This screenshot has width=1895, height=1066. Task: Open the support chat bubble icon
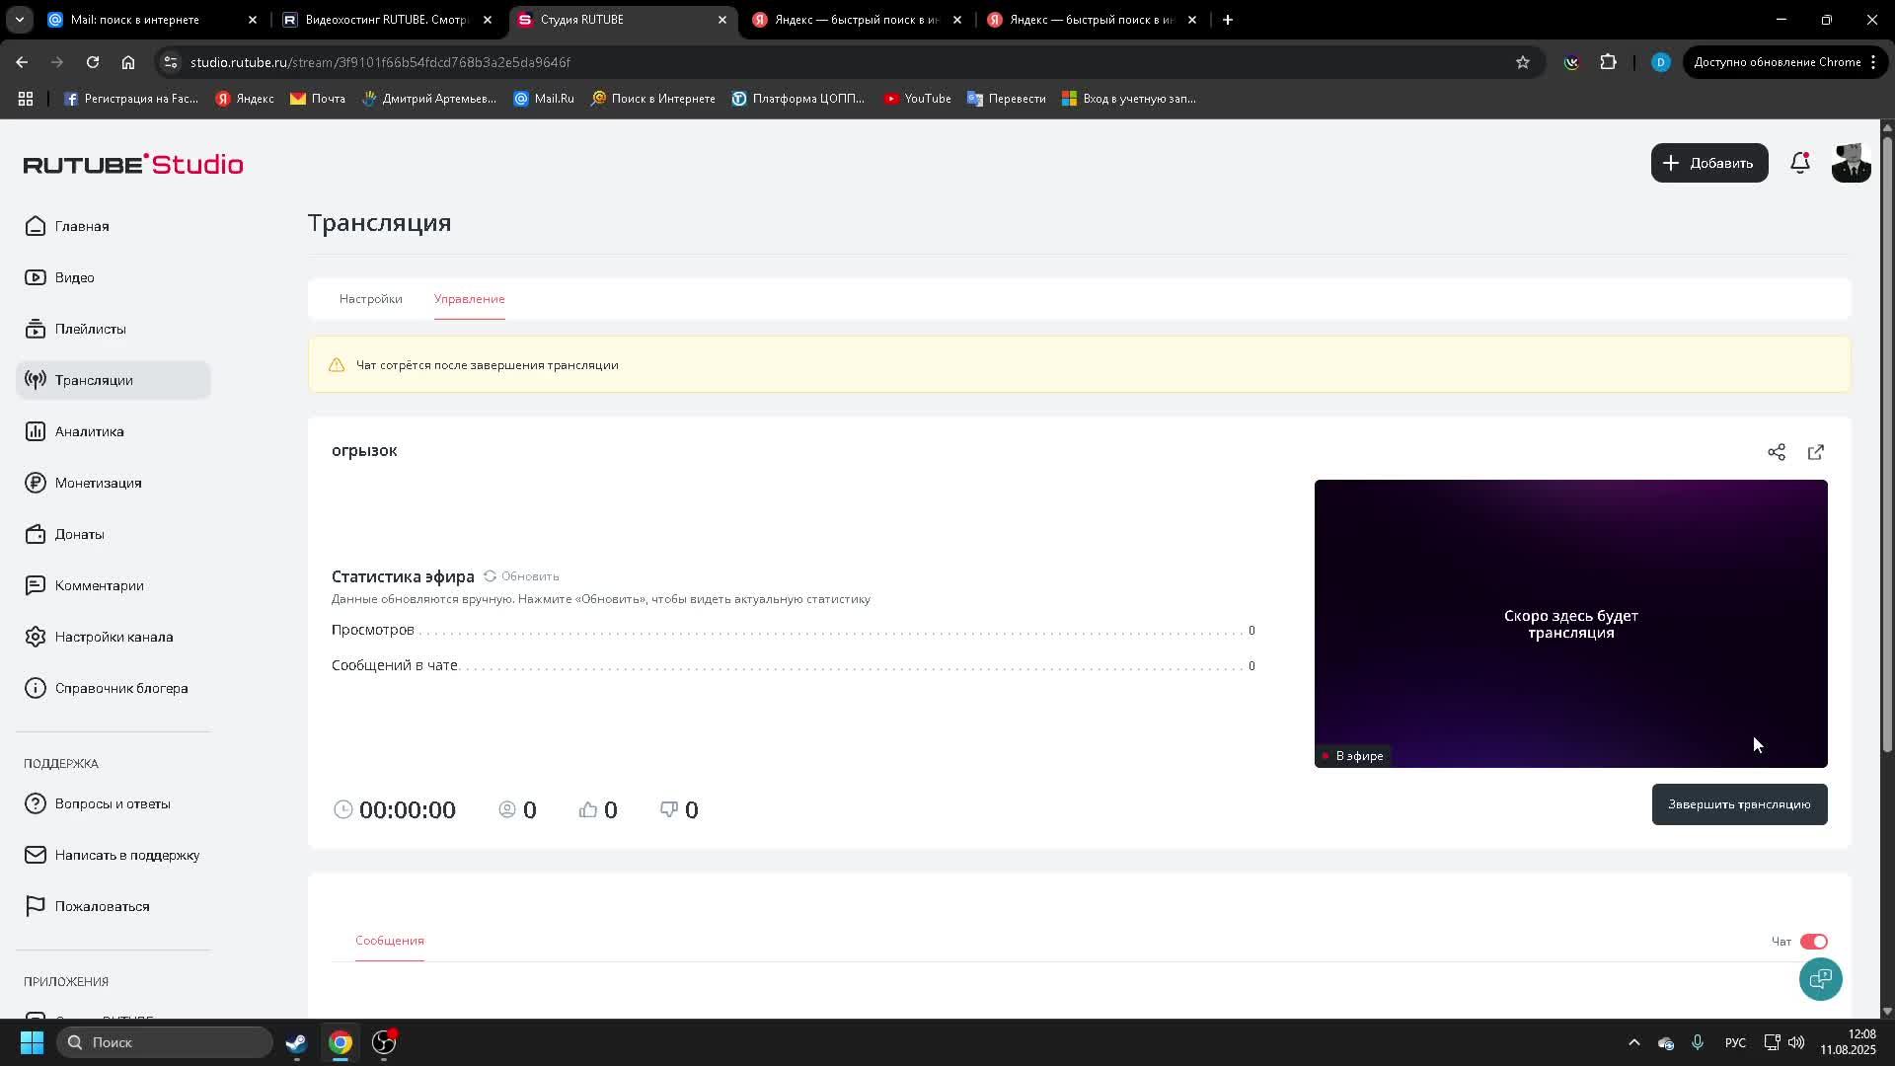point(1819,979)
